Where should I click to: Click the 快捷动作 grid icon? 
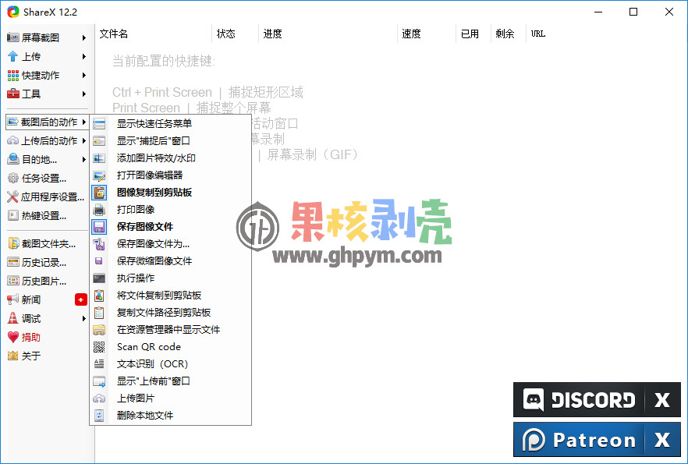[x=12, y=75]
